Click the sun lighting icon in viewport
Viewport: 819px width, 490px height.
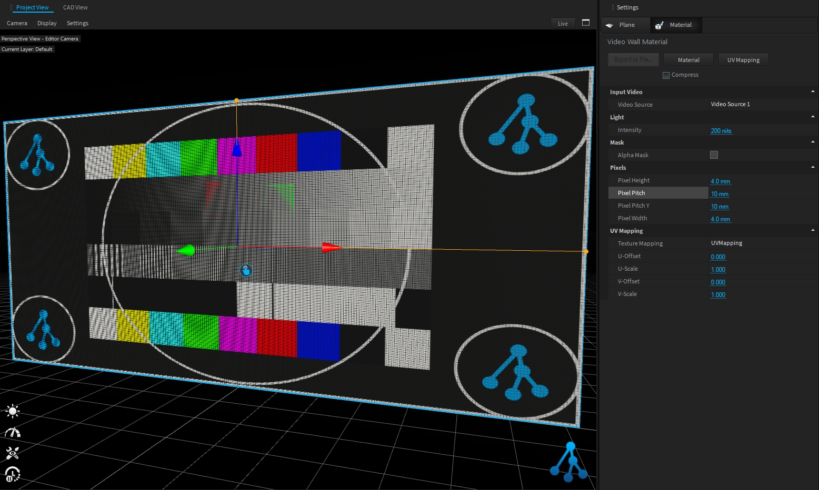[12, 411]
